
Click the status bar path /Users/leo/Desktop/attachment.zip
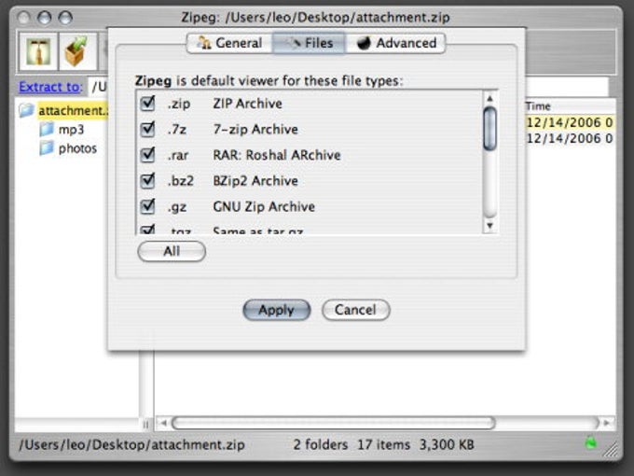tap(131, 445)
